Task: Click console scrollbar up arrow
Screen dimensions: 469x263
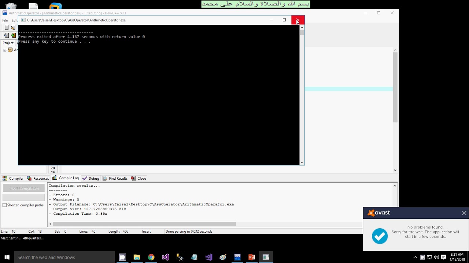Action: pyautogui.click(x=302, y=27)
